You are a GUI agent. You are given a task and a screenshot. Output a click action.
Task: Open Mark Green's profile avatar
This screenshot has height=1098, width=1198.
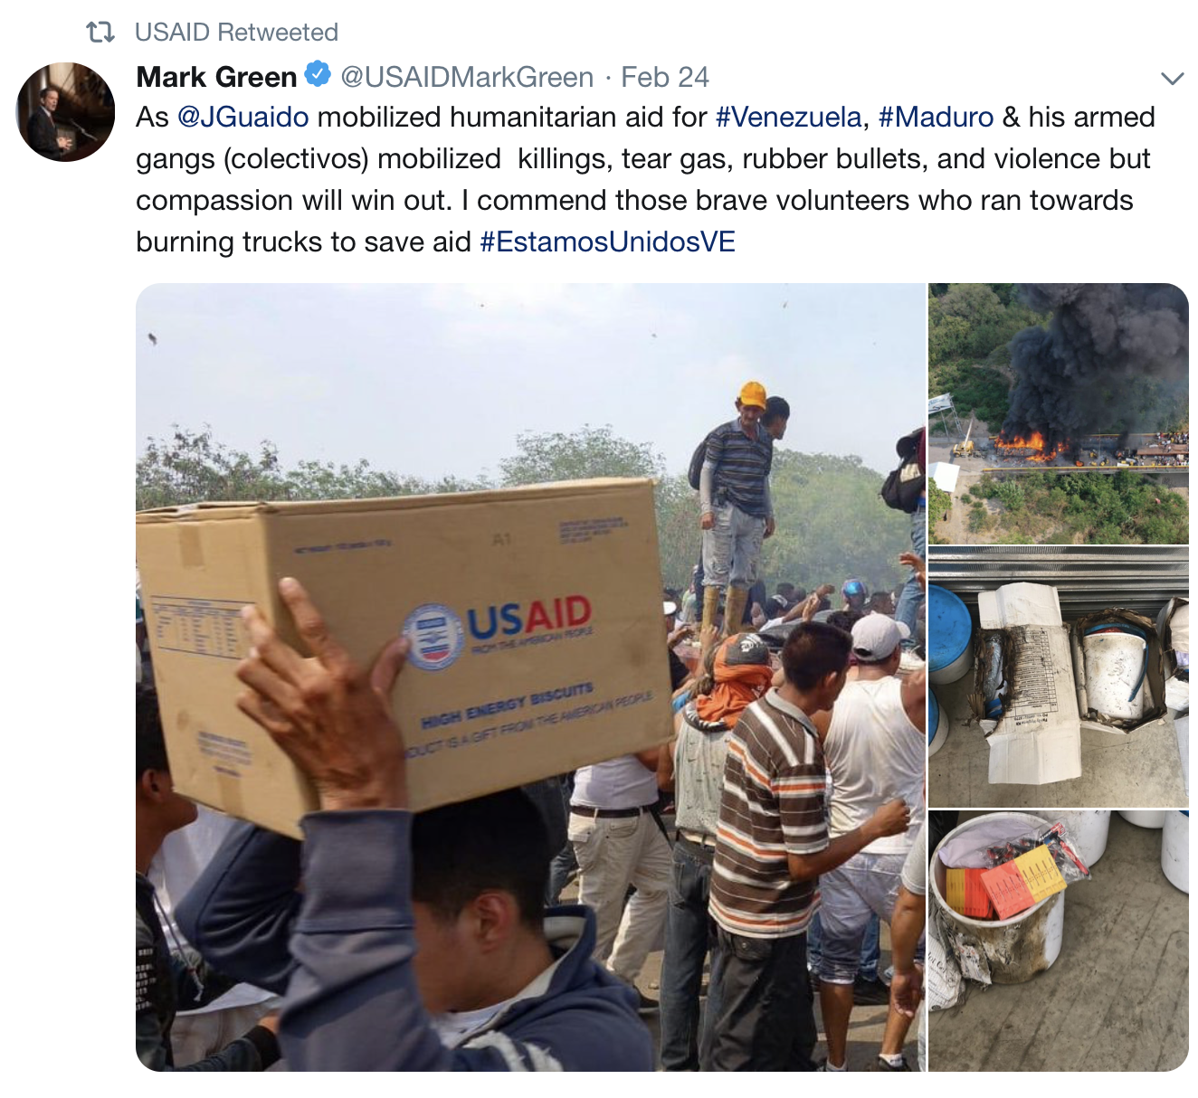coord(66,112)
